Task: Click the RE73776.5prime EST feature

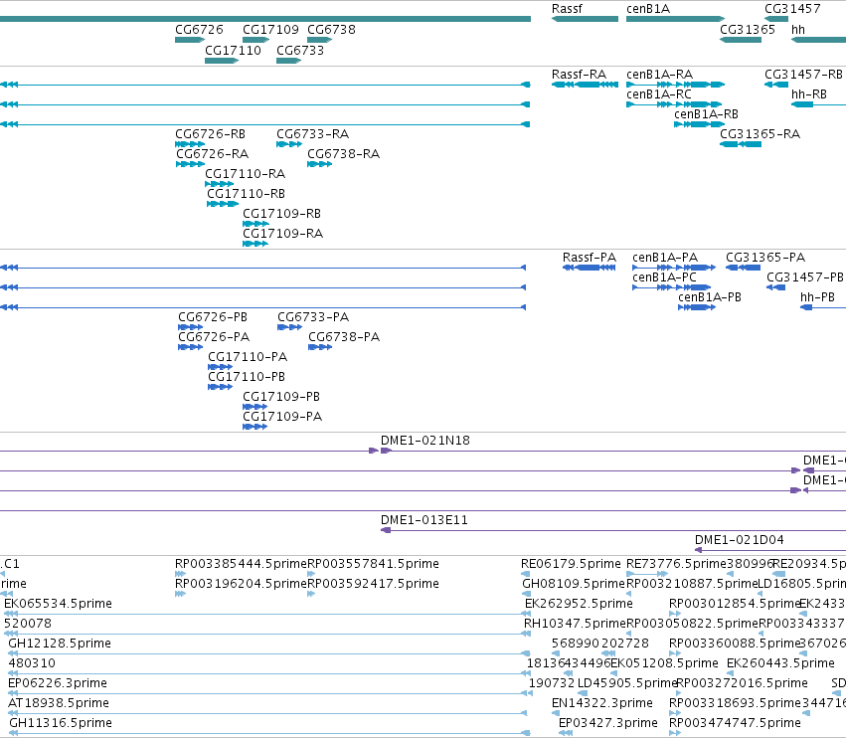Action: click(647, 575)
